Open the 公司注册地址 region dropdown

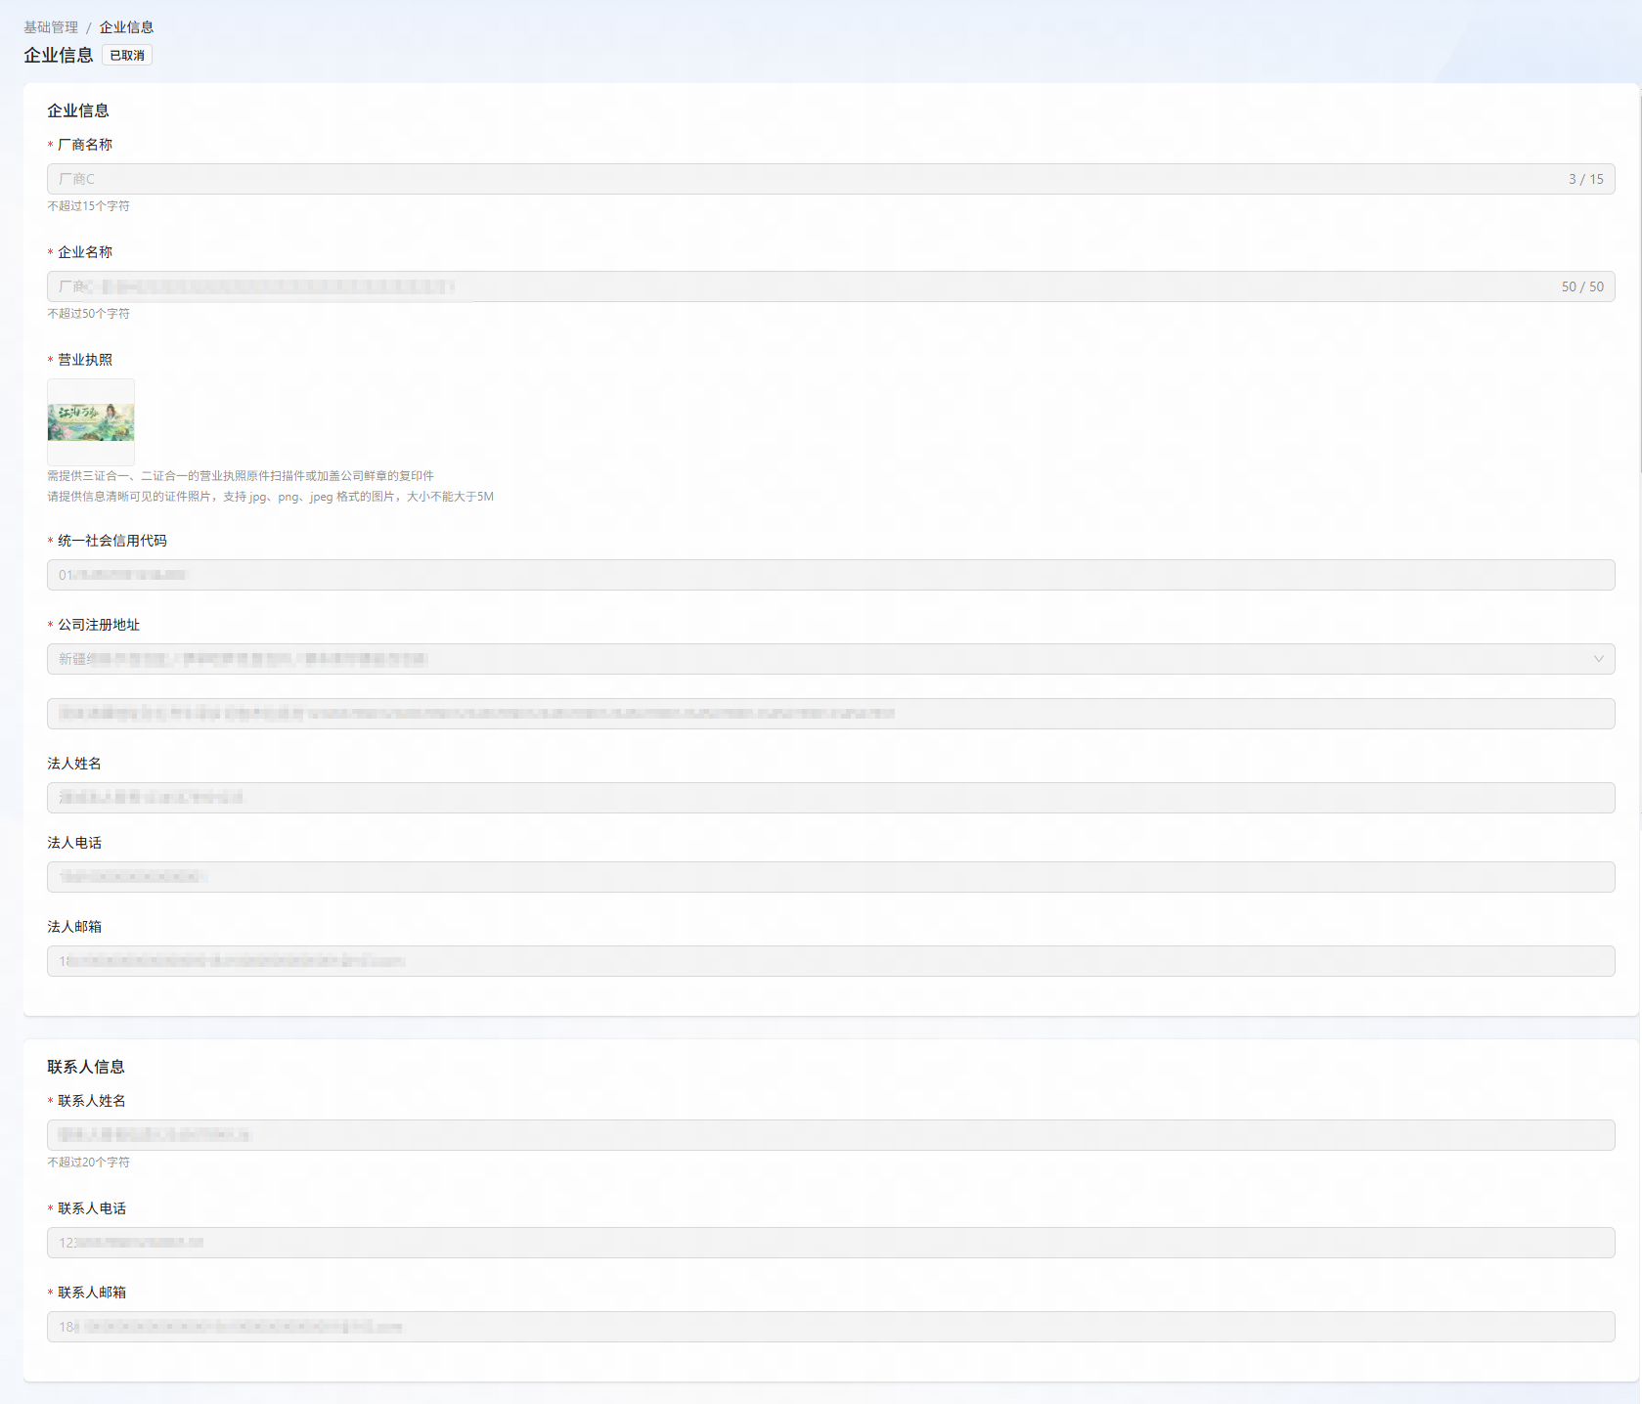(830, 659)
